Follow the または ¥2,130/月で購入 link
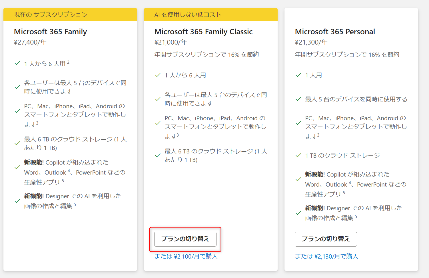This screenshot has height=278, width=429. pos(326,256)
